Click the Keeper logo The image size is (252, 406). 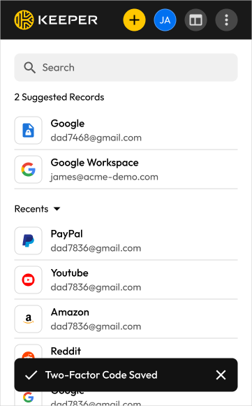coord(56,20)
